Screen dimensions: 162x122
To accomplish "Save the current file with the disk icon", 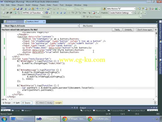I will [18, 9].
